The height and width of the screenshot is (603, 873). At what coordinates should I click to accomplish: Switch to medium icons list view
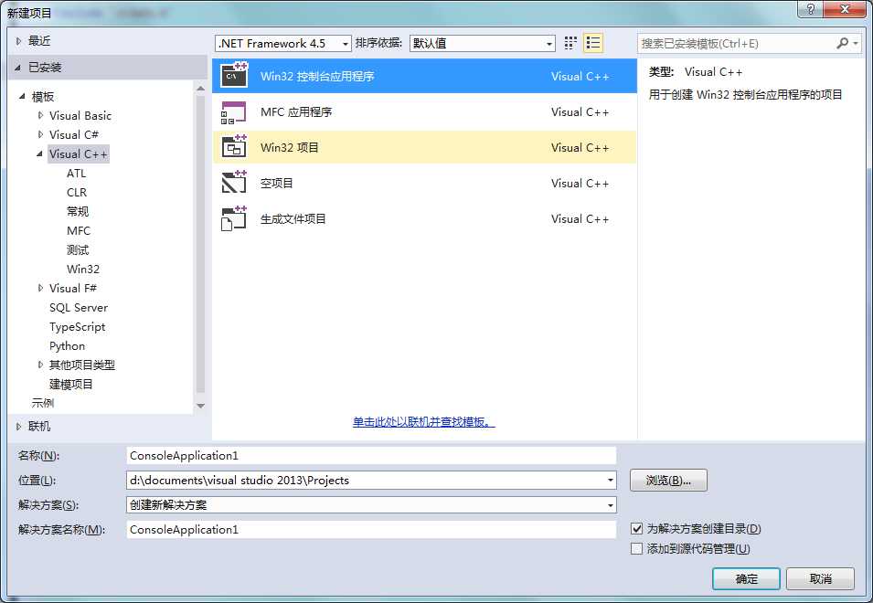coord(593,43)
